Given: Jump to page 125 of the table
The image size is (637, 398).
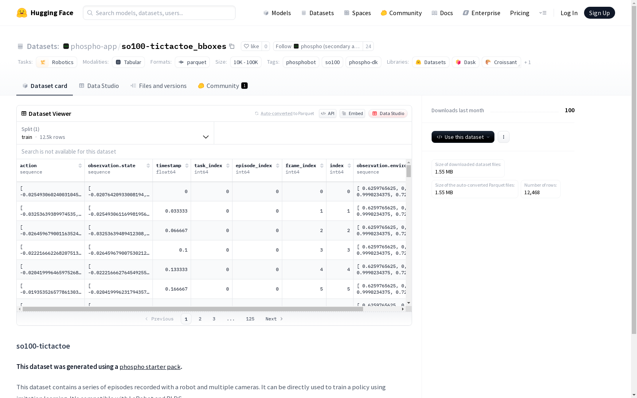Looking at the screenshot, I should [x=250, y=319].
